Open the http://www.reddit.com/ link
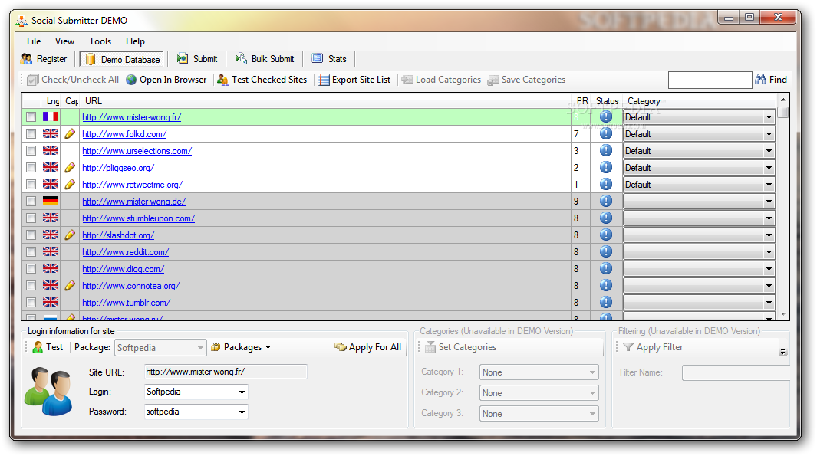Image resolution: width=817 pixels, height=456 pixels. coord(126,252)
